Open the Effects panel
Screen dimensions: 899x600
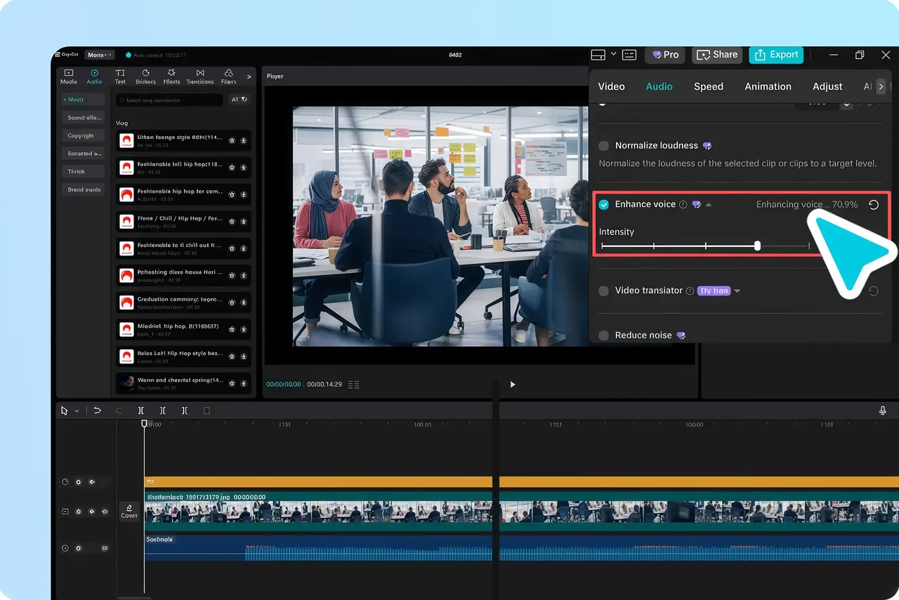(171, 76)
